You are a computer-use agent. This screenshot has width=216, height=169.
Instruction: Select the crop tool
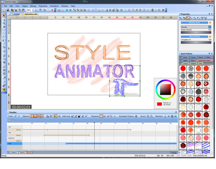pos(4,63)
